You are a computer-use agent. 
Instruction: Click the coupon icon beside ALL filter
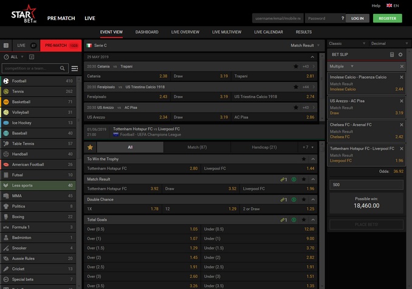(32, 57)
